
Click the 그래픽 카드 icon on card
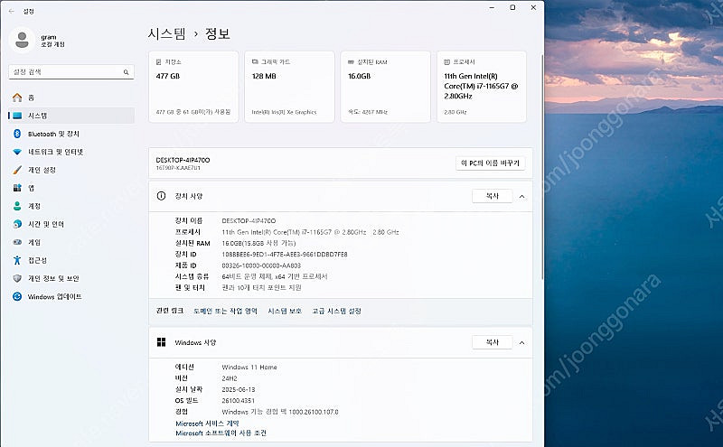[x=255, y=61]
